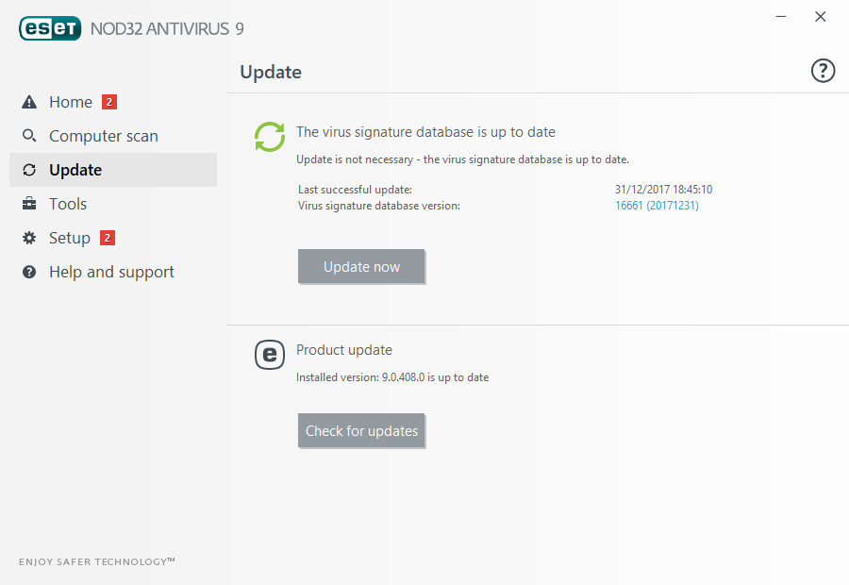This screenshot has height=585, width=849.
Task: Click the Setup gear icon
Action: [x=29, y=238]
